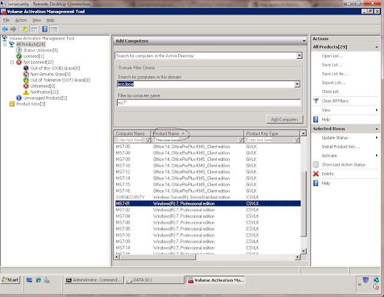Sort by Product Key Type column header
384x297 pixels.
(272, 133)
